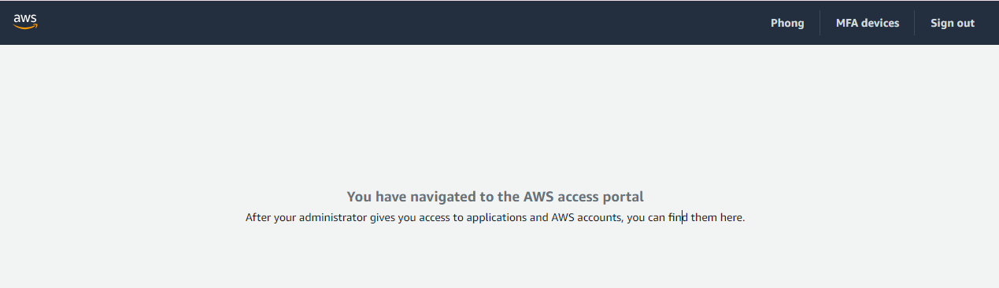Screen dimensions: 999x288
Task: Sign out of the access portal
Action: point(953,23)
